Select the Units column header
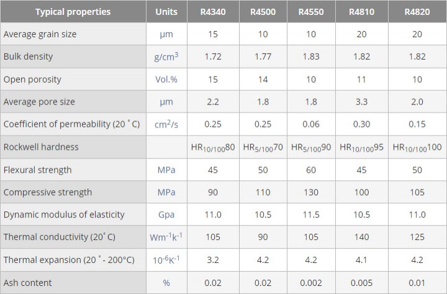Viewport: 447px width, 294px height. (x=166, y=12)
